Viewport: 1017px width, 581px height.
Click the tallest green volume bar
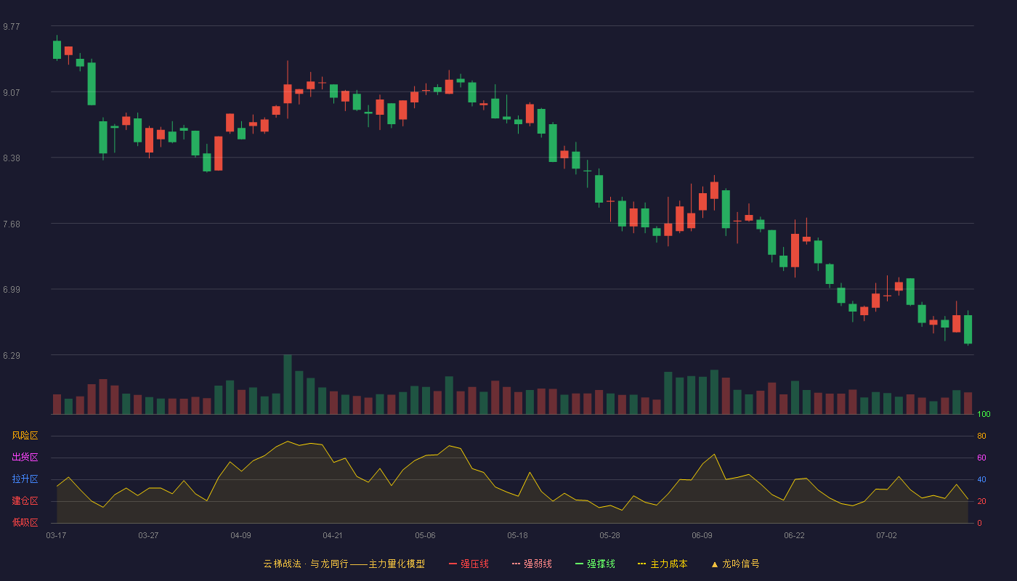(x=288, y=384)
